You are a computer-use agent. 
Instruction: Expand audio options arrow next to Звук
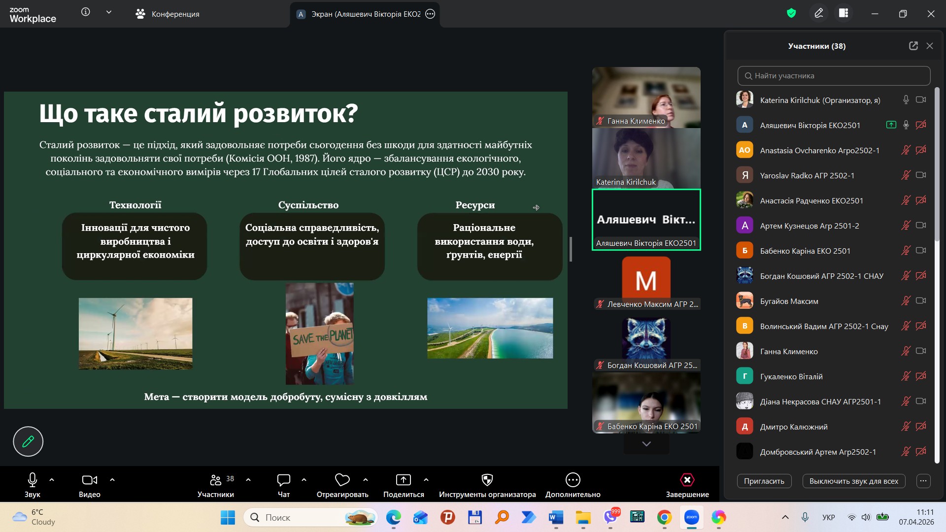[x=52, y=479]
